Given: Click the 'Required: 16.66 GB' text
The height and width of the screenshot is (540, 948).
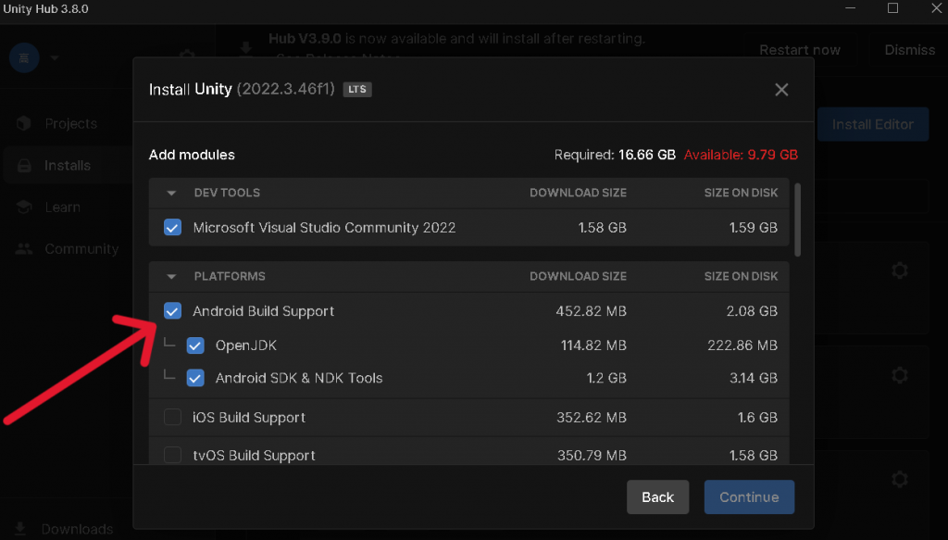Looking at the screenshot, I should (x=615, y=155).
